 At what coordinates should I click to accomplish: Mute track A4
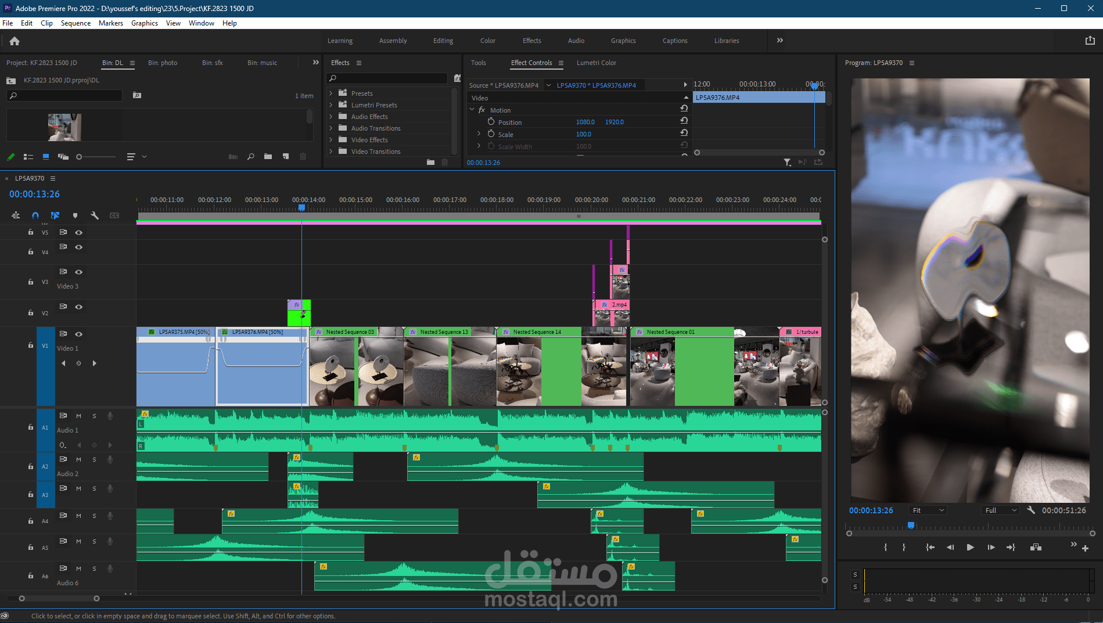[78, 516]
